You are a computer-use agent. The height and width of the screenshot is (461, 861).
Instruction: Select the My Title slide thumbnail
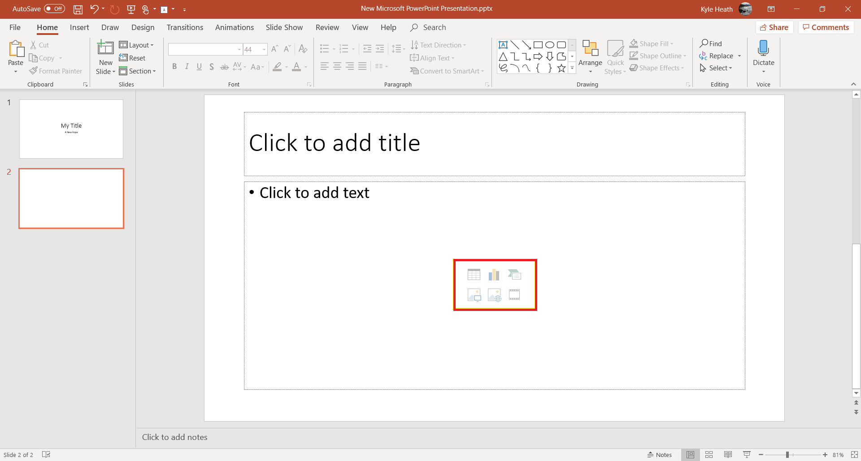point(71,129)
